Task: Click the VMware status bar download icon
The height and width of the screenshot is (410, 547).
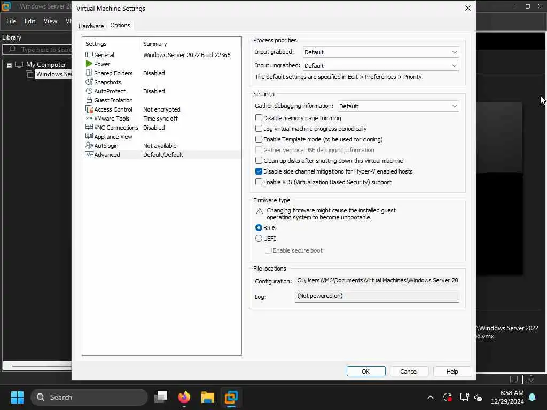Action: click(531, 380)
